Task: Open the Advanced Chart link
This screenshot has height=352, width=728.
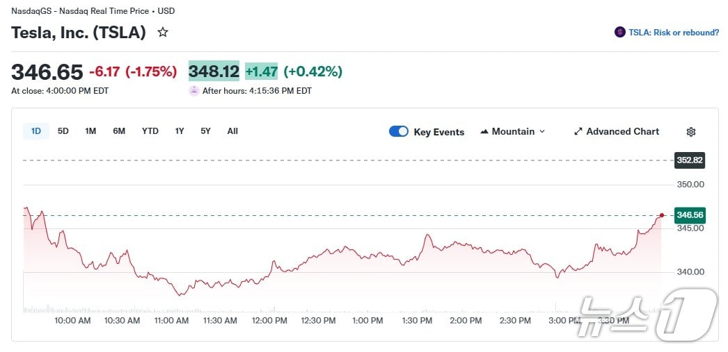Action: click(x=622, y=131)
